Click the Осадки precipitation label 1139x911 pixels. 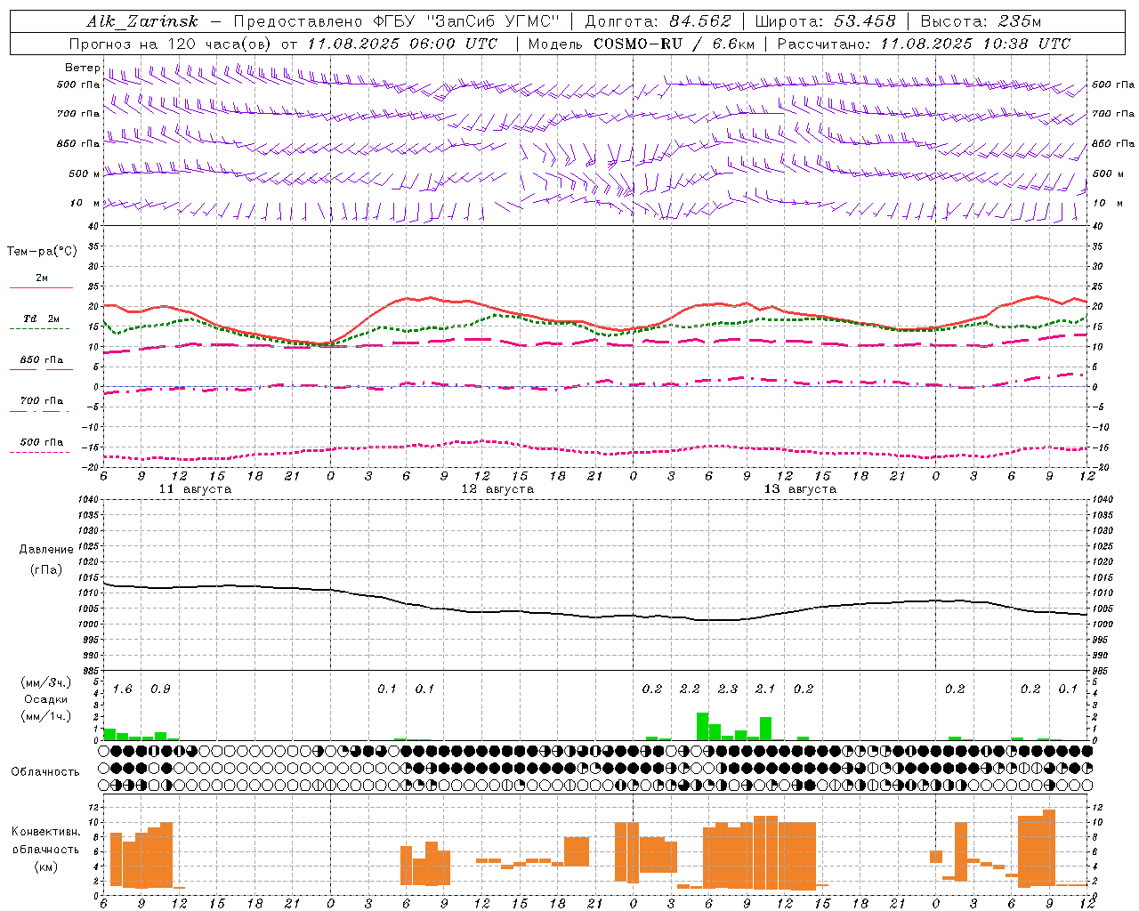click(x=45, y=699)
